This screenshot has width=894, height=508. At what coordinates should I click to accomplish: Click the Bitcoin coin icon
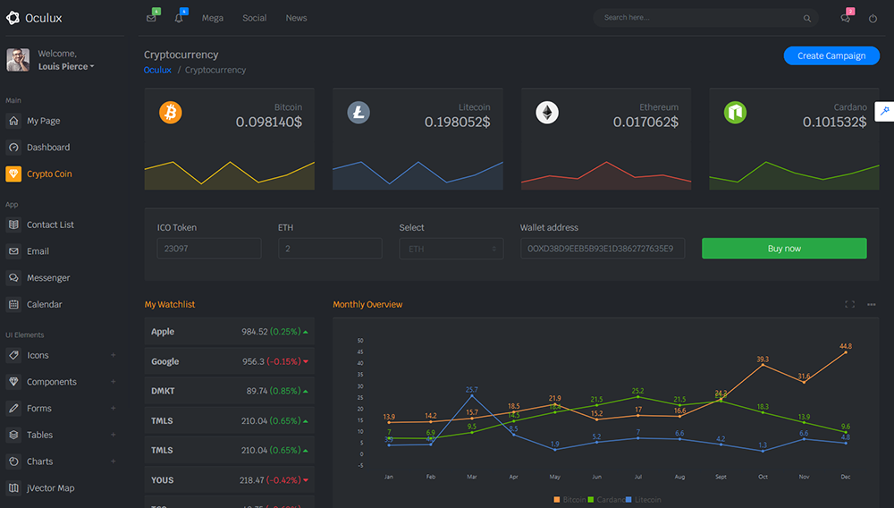click(x=170, y=112)
